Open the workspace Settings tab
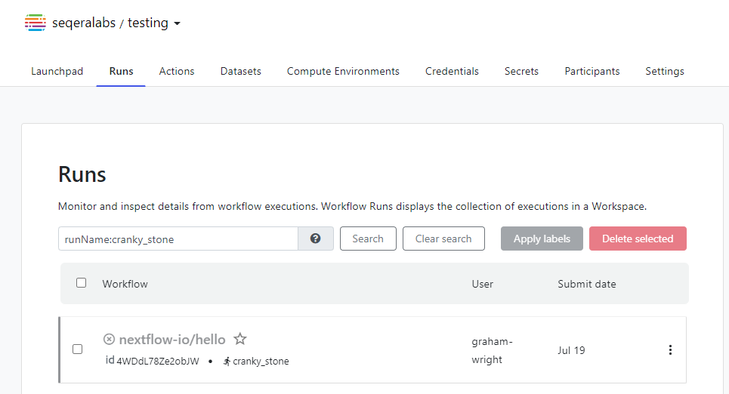 tap(665, 71)
